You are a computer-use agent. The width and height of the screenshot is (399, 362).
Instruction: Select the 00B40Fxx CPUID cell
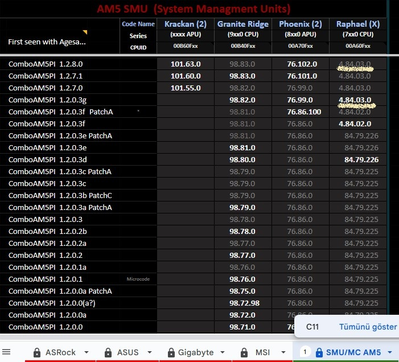pyautogui.click(x=243, y=46)
